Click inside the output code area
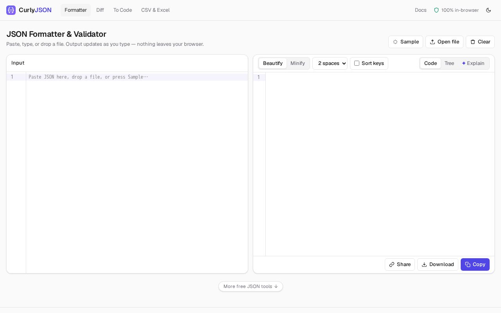 tap(380, 164)
